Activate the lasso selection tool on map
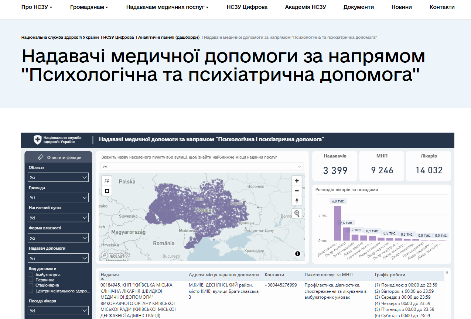The width and height of the screenshot is (471, 319). pos(107,180)
